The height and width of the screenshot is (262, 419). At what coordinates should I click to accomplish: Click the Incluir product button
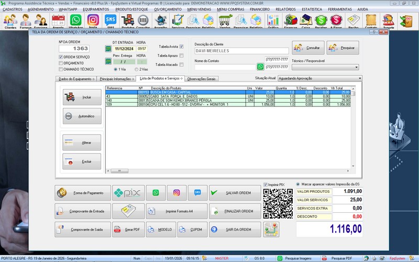click(82, 97)
